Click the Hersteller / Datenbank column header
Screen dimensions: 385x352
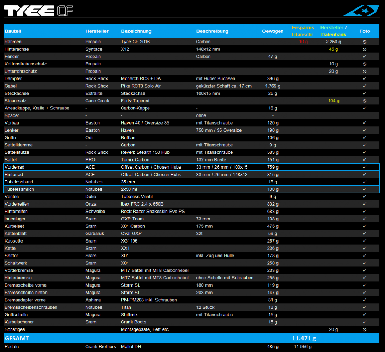[334, 31]
